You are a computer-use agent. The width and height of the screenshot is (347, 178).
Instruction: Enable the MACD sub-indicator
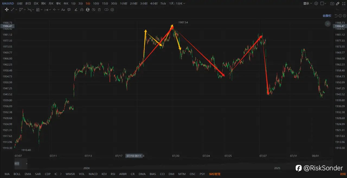point(93,174)
